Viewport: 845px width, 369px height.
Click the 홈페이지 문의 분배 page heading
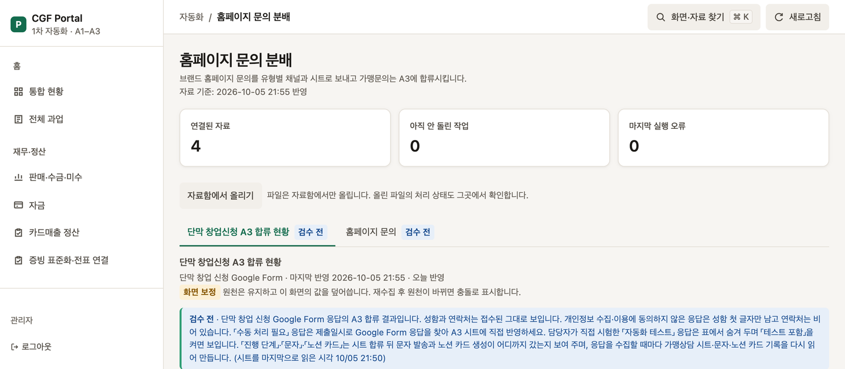(236, 60)
